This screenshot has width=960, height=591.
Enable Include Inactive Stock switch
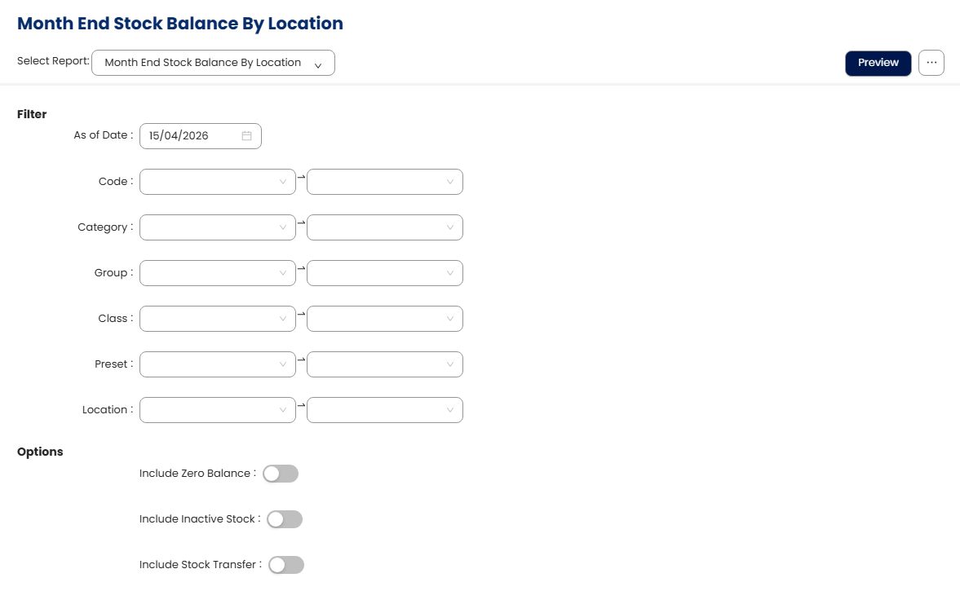(285, 519)
